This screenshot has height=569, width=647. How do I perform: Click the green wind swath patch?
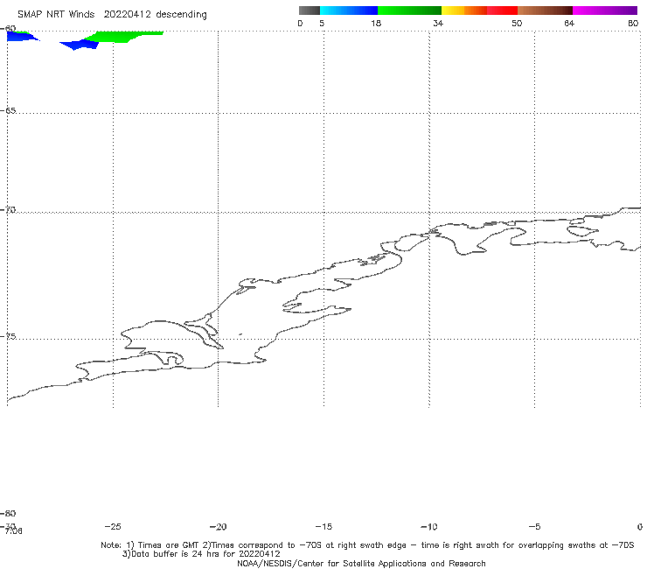click(x=124, y=37)
